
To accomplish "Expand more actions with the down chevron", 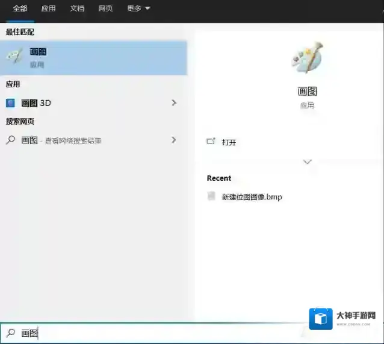I will pyautogui.click(x=307, y=161).
